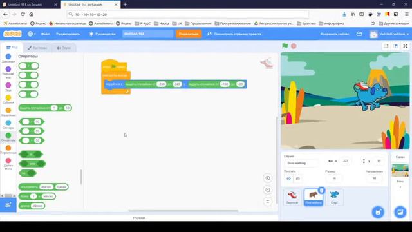Open the File menu
The image size is (412, 232).
(x=45, y=34)
